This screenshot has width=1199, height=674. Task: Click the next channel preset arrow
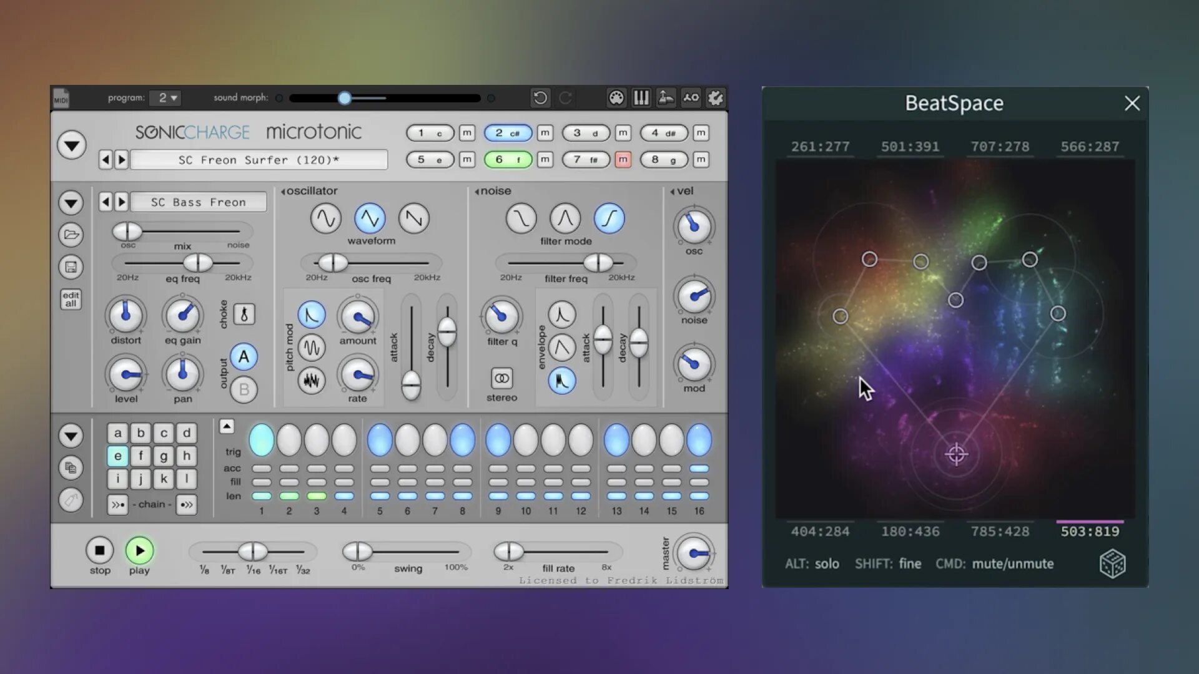tap(122, 202)
